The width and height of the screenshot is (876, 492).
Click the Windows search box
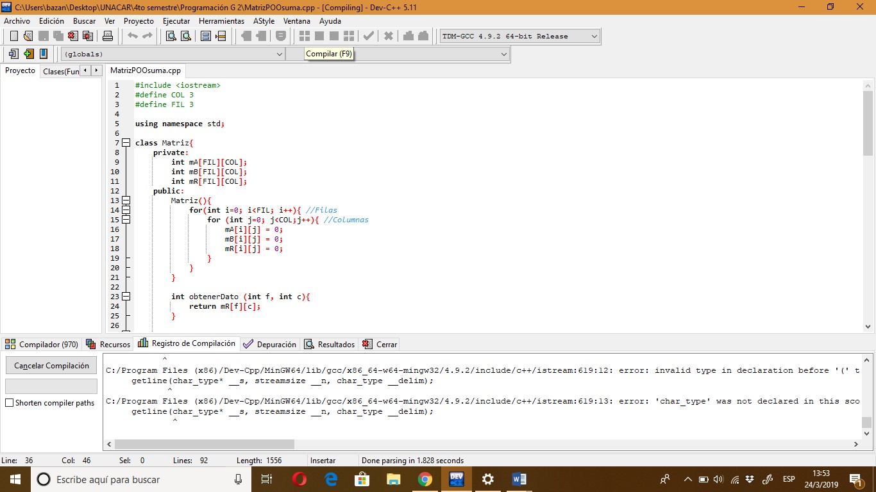click(x=141, y=479)
